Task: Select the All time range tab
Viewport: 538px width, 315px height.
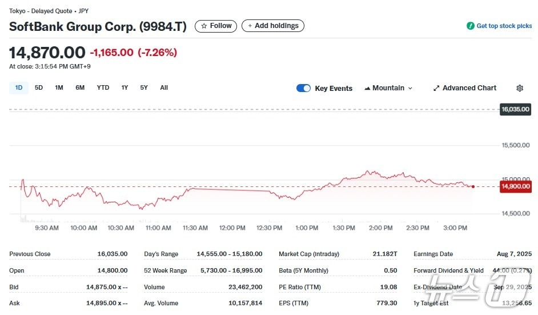Action: [x=164, y=87]
